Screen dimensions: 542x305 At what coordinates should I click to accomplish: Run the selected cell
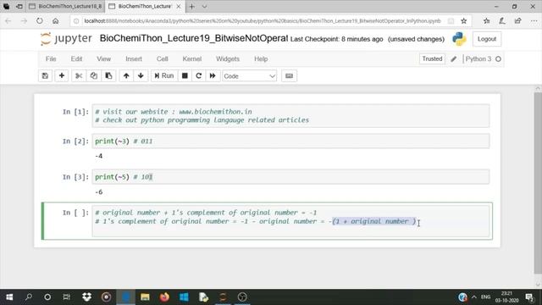[163, 75]
